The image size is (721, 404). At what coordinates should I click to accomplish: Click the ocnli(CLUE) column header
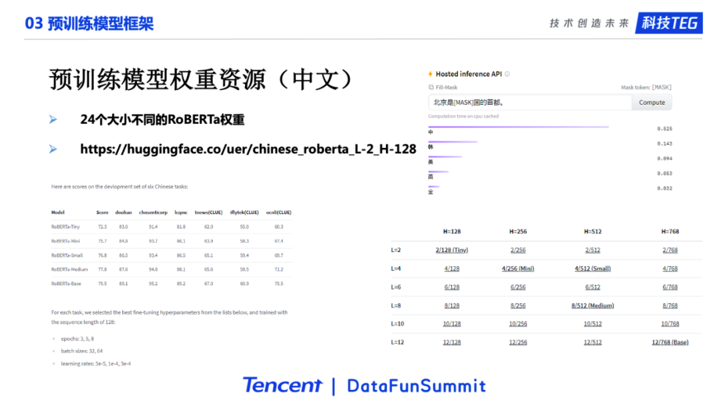278,213
